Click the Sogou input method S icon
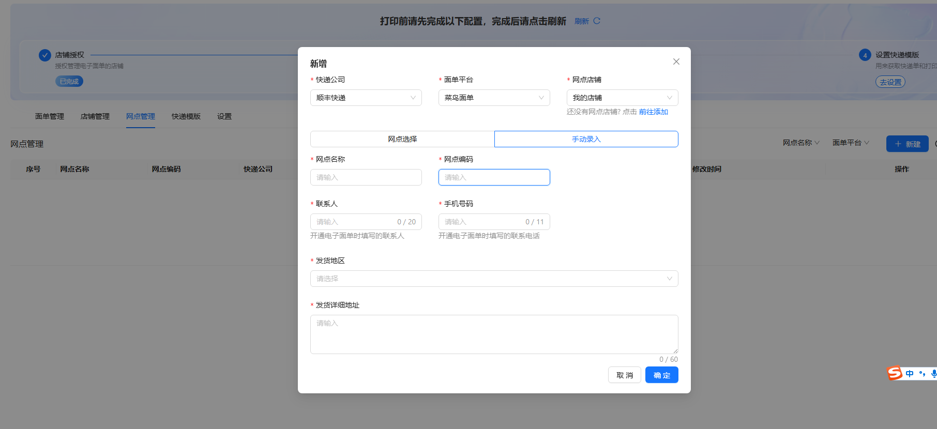The image size is (937, 429). (x=895, y=373)
